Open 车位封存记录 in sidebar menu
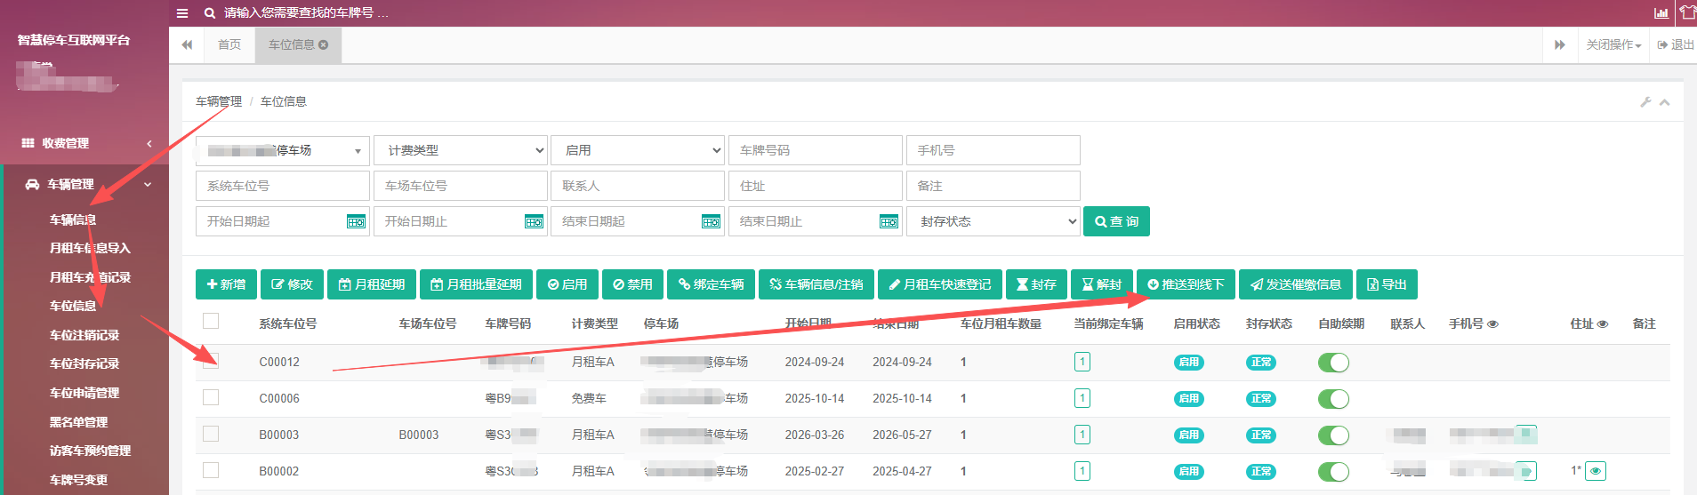This screenshot has width=1697, height=495. point(84,363)
